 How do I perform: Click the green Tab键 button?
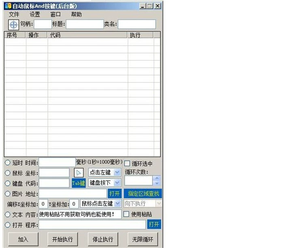tap(79, 183)
